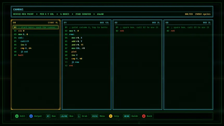Click the blue X Output button icon
224x126 pixels.
31,116
